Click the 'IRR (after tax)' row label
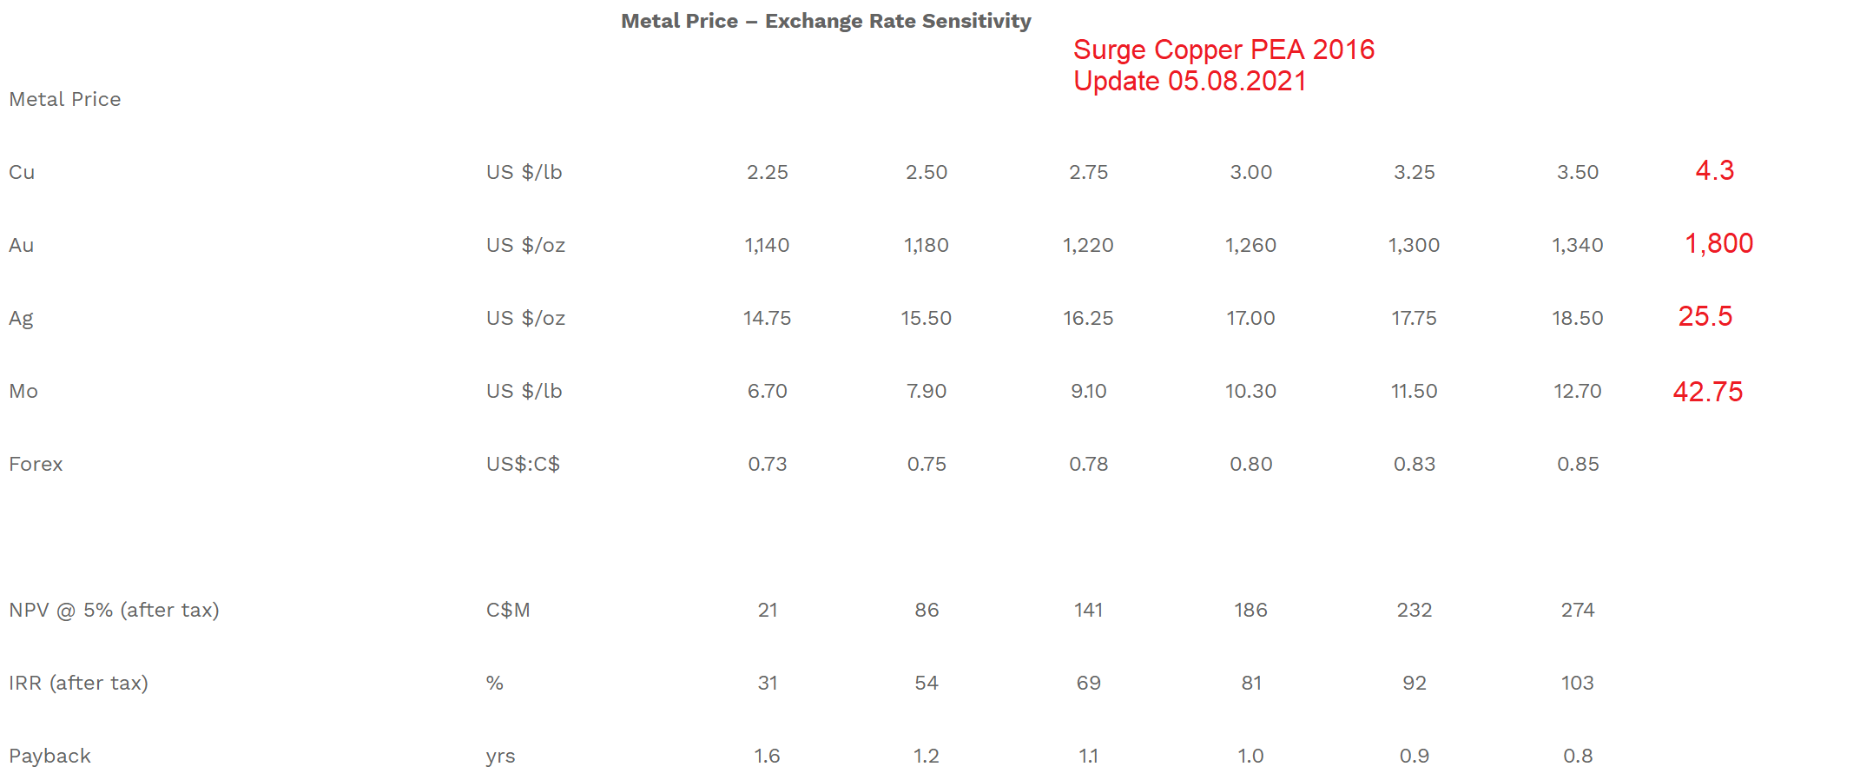This screenshot has width=1873, height=780. (x=78, y=683)
